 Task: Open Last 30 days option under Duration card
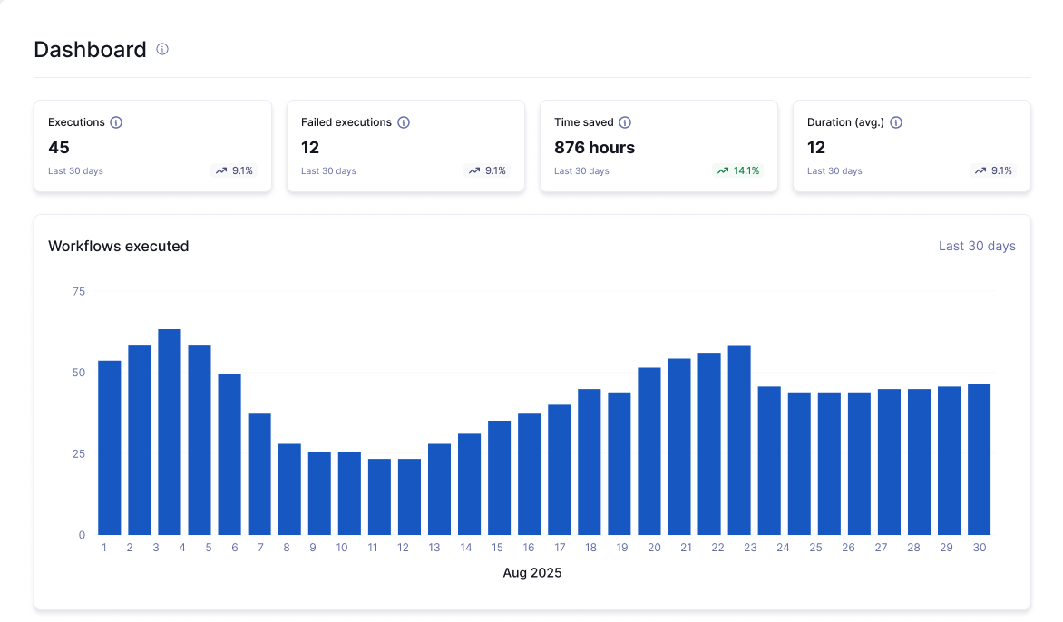(834, 170)
